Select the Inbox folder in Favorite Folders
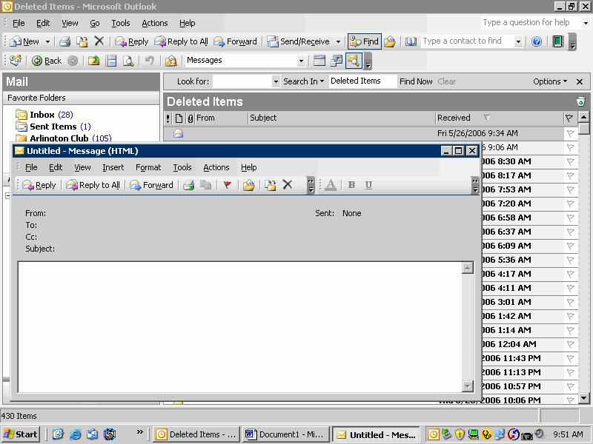 44,115
